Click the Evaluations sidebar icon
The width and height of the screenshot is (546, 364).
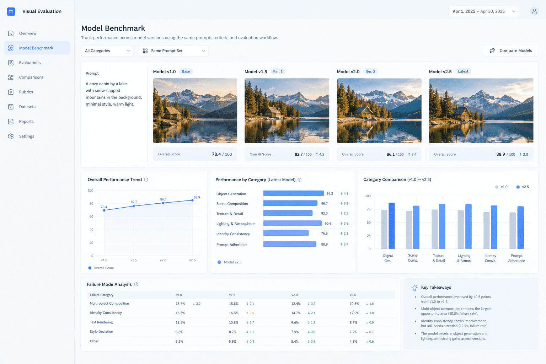(11, 63)
